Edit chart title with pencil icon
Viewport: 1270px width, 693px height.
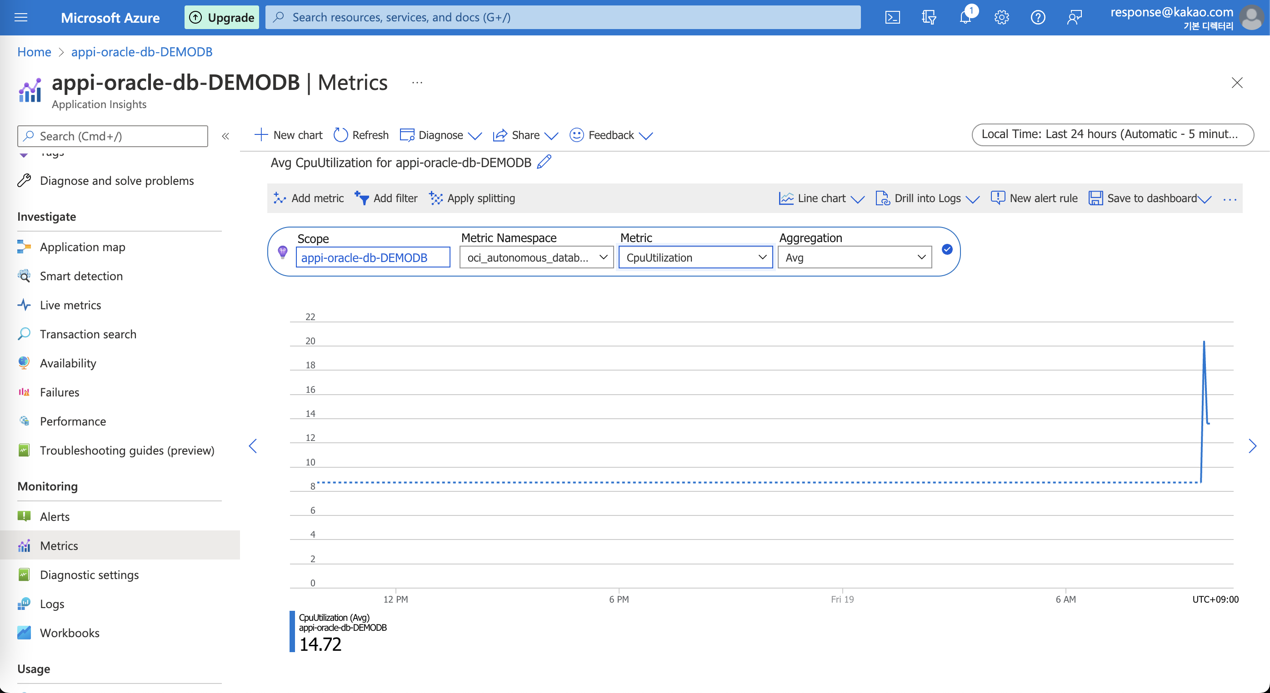[544, 162]
